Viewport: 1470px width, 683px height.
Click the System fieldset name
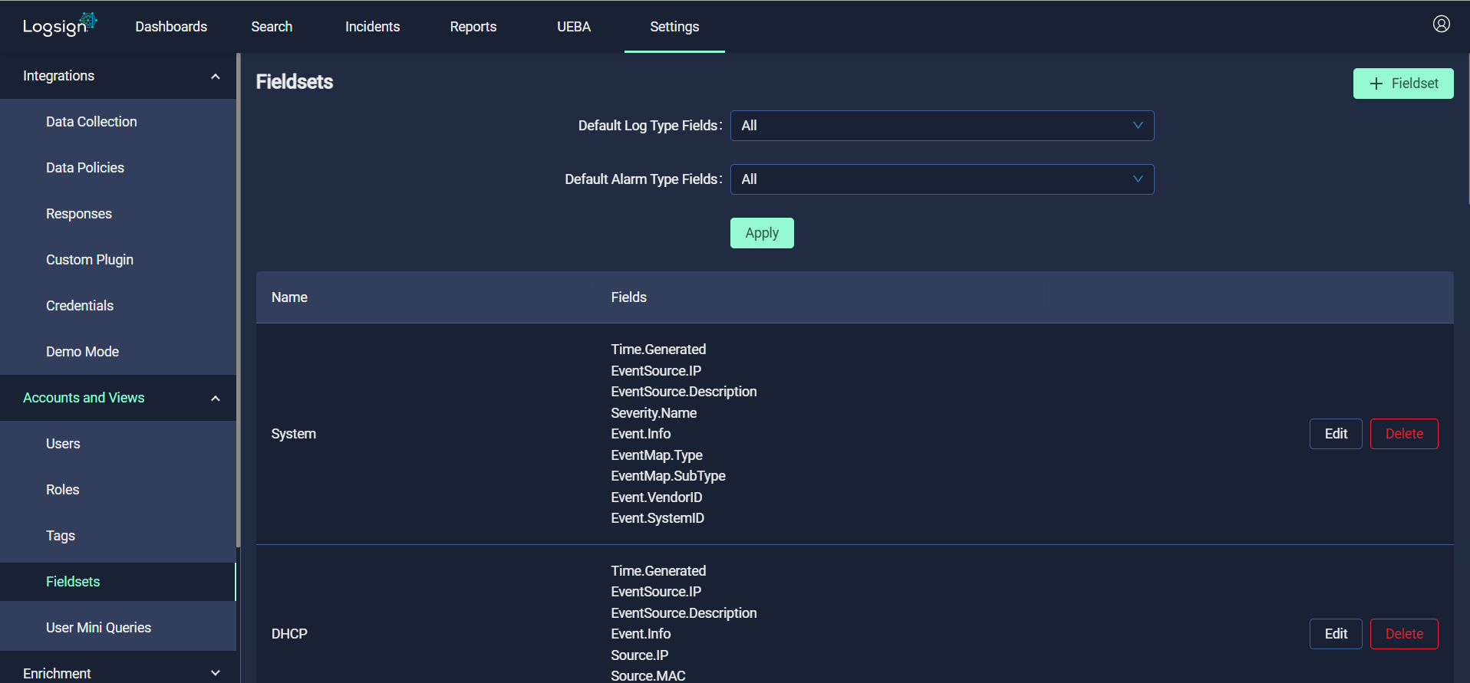293,434
